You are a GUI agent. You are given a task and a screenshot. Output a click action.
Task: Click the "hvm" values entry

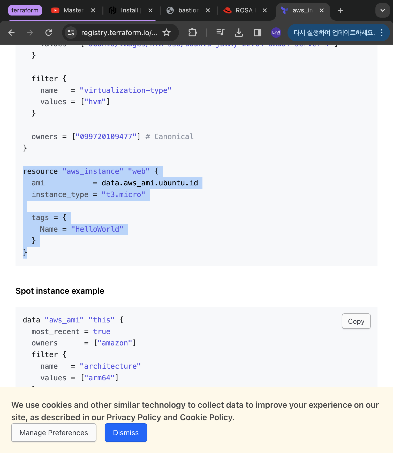(95, 102)
